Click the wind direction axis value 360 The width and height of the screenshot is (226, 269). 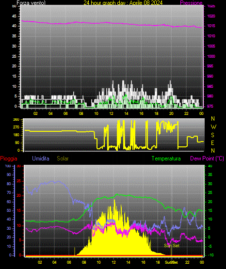(16, 120)
